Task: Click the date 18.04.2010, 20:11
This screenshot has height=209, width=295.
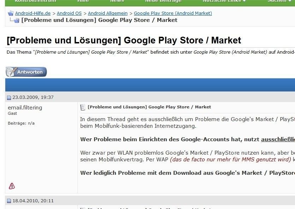Action: click(x=33, y=201)
